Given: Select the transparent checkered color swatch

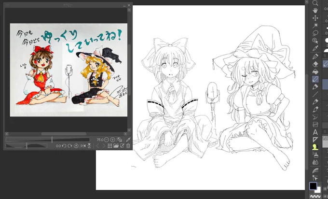Looking at the screenshot, I should click(x=315, y=197).
